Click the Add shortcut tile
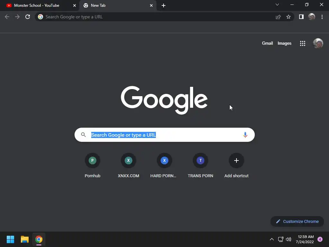329x247 pixels. tap(236, 166)
